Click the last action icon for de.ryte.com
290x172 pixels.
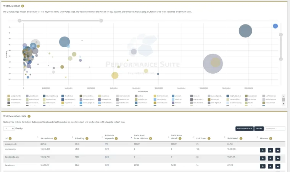277,166
